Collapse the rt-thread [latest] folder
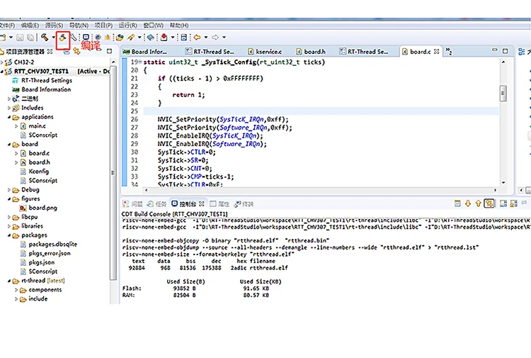Image resolution: width=531 pixels, height=358 pixels. (9, 281)
